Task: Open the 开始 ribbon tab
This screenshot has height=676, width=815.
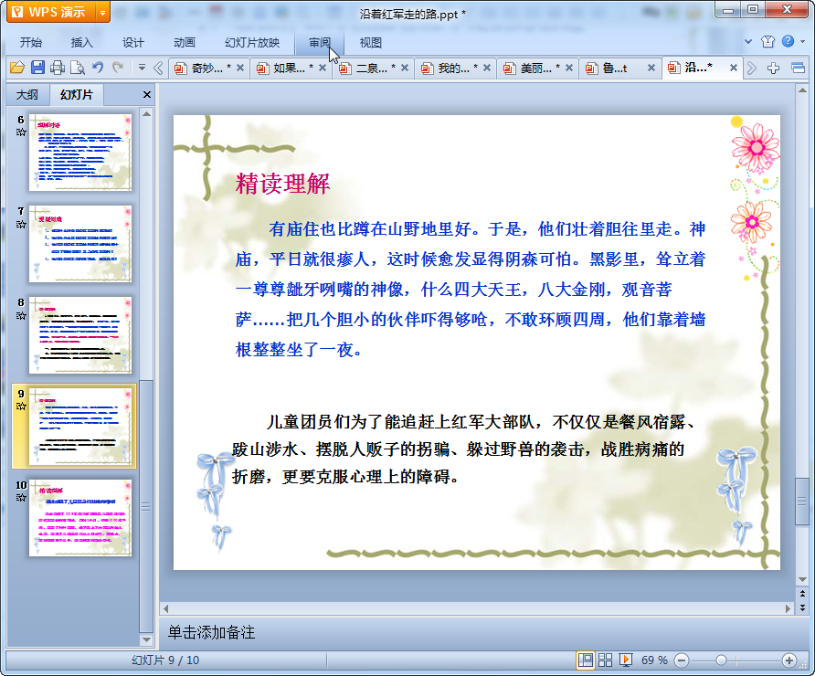Action: (x=31, y=43)
